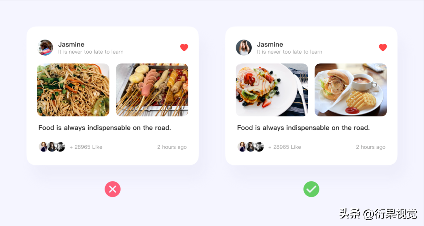
Task: Click the liker avatars on the right card
Action: tap(250, 147)
